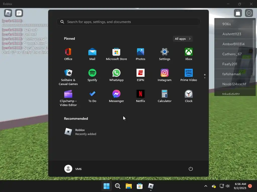Screen dimensions: 257x192
Task: Open the volume speaker tray icon
Action: tap(228, 186)
